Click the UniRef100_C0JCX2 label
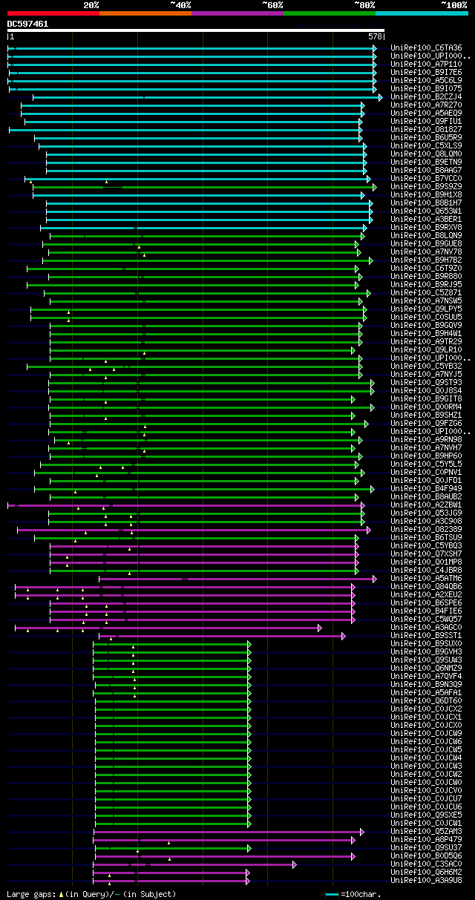475x900 pixels. point(426,709)
